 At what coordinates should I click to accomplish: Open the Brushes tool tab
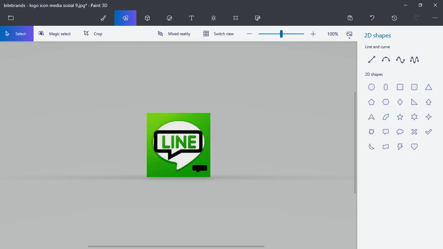pos(103,18)
